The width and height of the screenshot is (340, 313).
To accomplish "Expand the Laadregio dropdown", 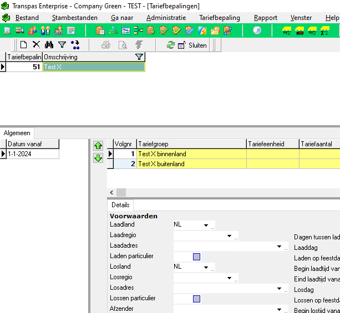I will [229, 236].
